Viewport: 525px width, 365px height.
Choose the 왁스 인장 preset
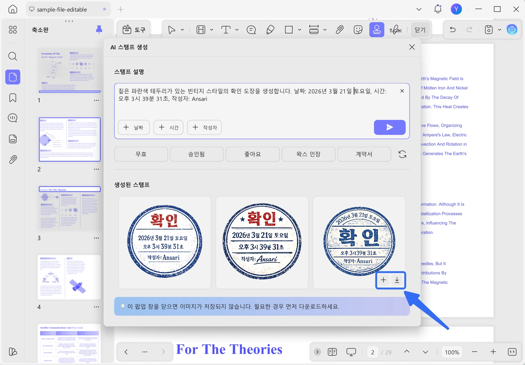click(x=309, y=154)
